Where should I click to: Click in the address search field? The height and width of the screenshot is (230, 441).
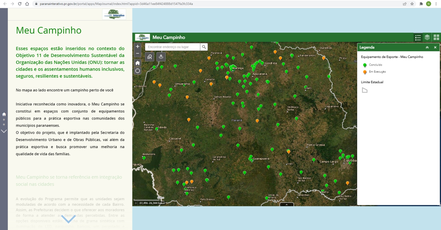[x=173, y=47]
